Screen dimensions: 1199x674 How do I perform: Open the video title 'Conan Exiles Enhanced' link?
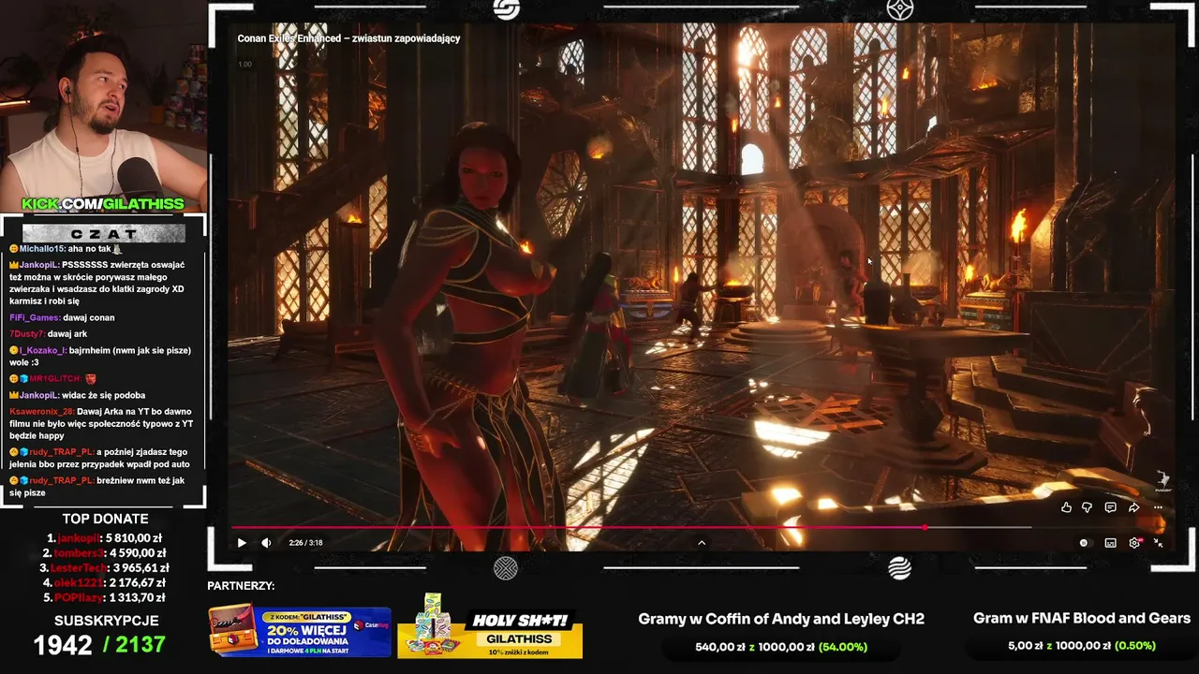[348, 38]
